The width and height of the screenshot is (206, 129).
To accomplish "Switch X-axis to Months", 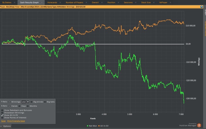I will click(28, 106).
